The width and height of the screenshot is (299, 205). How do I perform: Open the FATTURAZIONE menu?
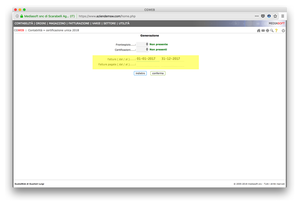(x=79, y=23)
